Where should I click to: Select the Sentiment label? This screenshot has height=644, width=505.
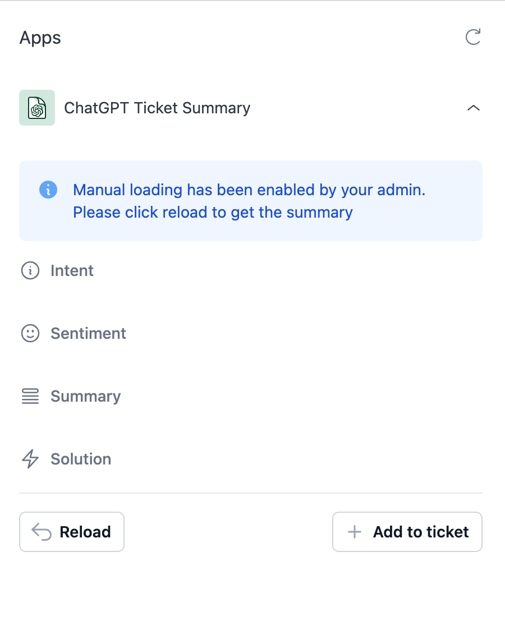coord(88,333)
